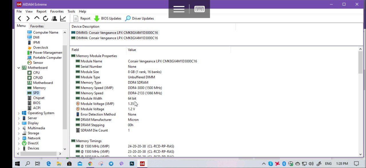Select DIMM3 Corsair Vengeance device row
Screen dimensions: 366x168
coord(114,33)
